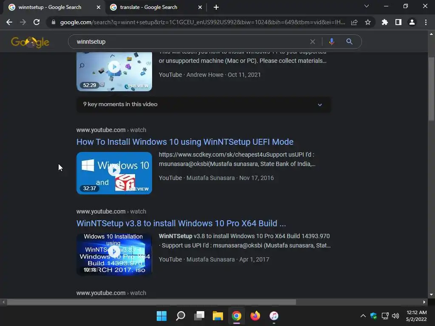Open network tray icon
435x326 pixels.
(x=385, y=316)
